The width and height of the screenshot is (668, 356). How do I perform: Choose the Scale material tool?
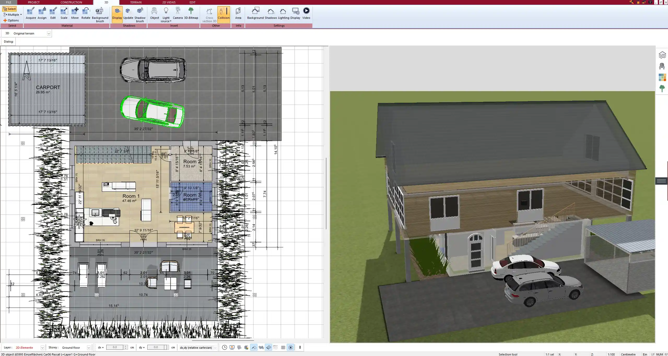[x=64, y=14]
